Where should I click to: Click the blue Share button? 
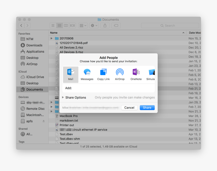click(x=147, y=108)
